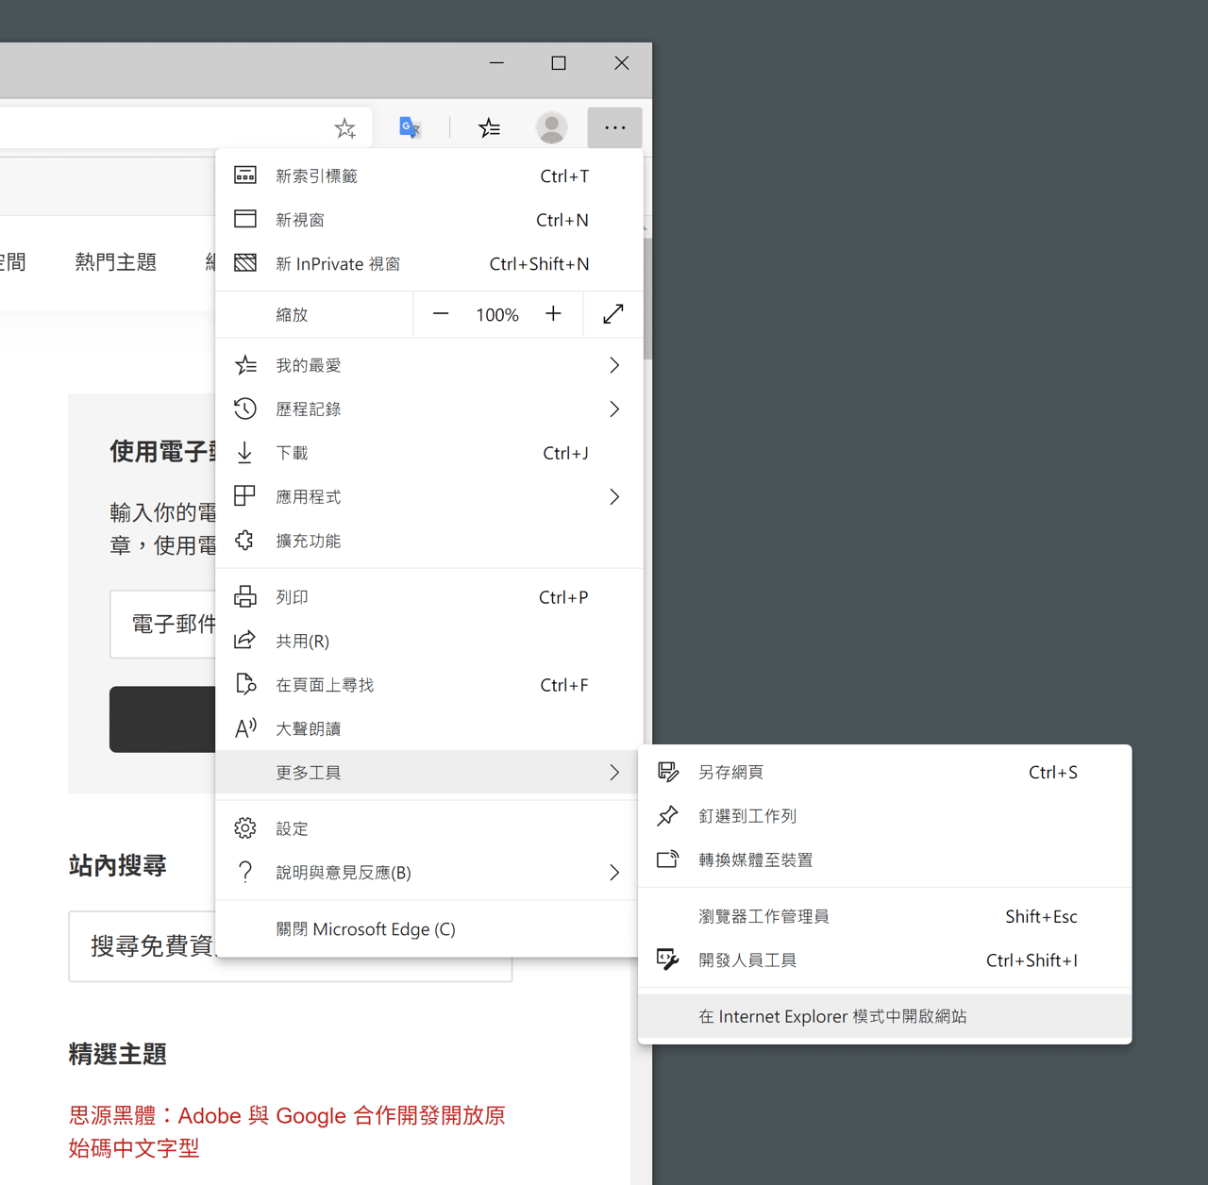This screenshot has height=1185, width=1208.
Task: Click the favorites star icon beside 我的最愛
Action: coord(245,365)
